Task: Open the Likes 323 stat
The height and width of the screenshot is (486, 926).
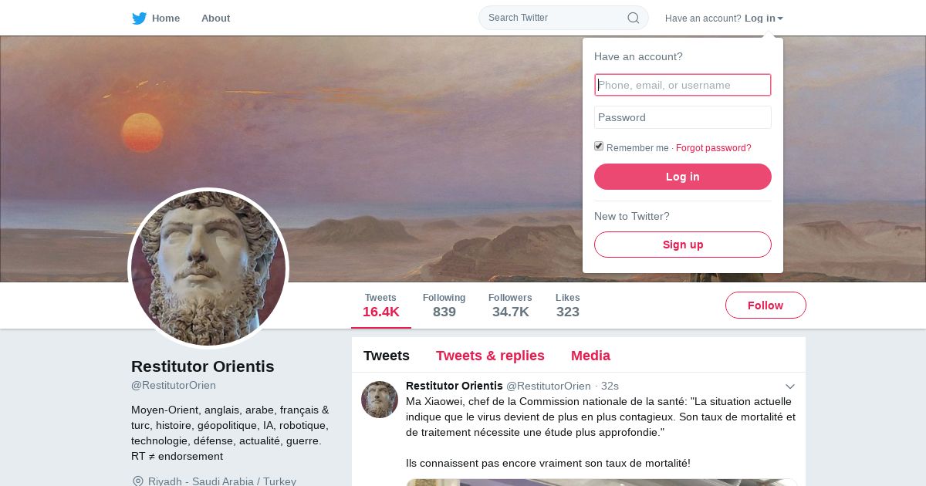Action: tap(568, 305)
